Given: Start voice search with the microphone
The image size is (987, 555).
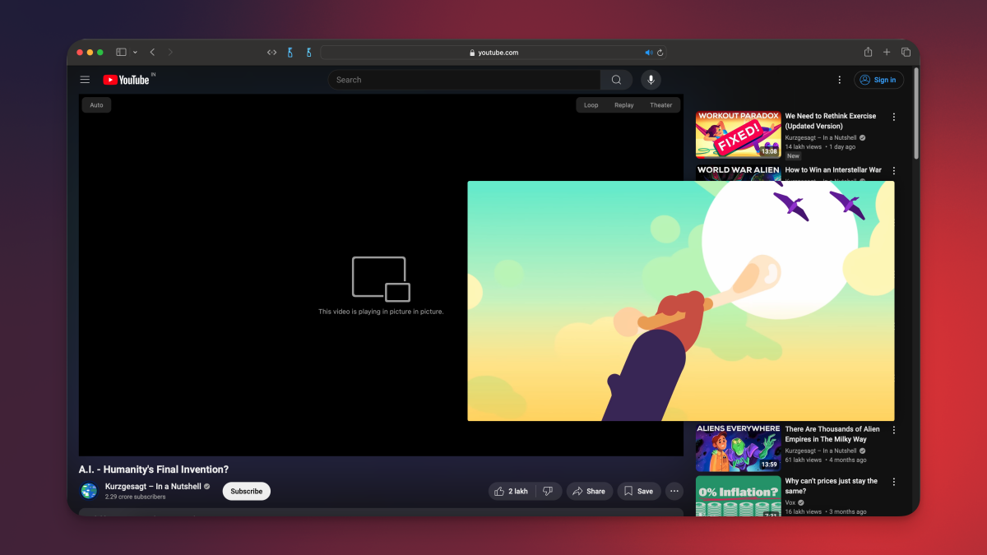Looking at the screenshot, I should (x=651, y=80).
